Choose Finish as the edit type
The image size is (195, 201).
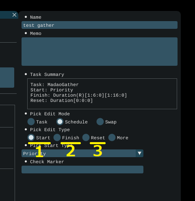[x=57, y=138]
